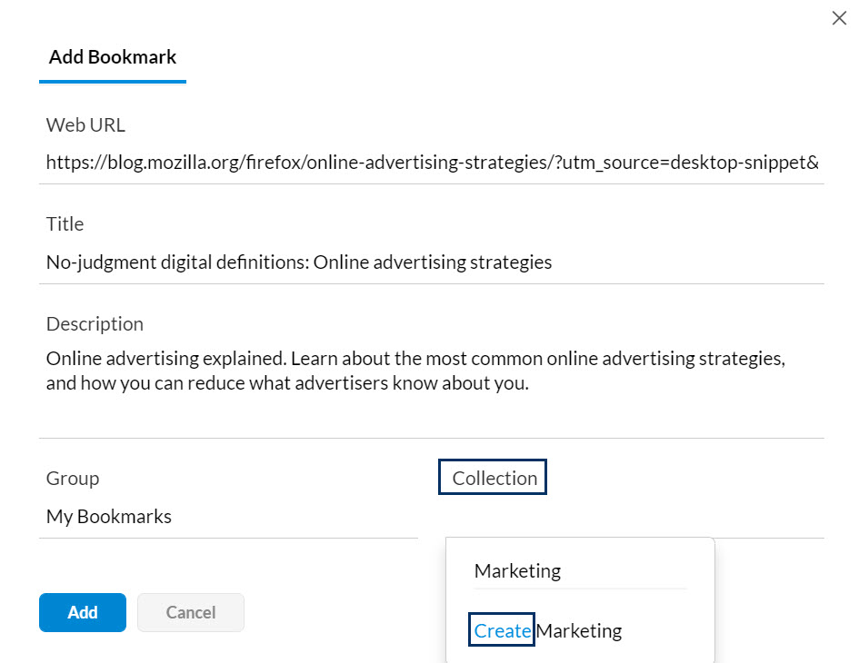Click the Group label
The image size is (859, 663).
[x=73, y=479]
